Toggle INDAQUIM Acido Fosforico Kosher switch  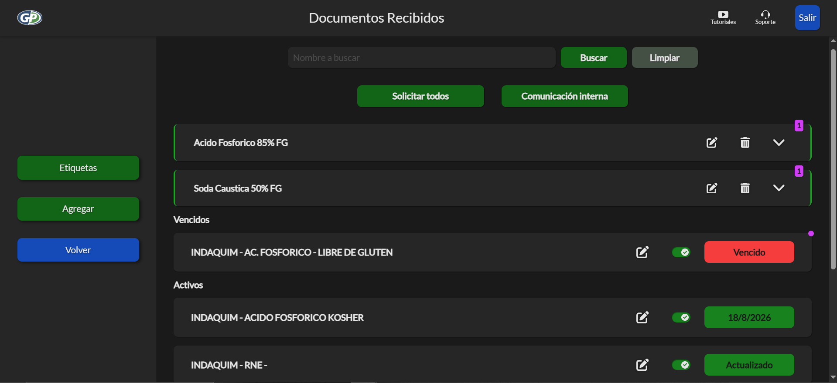(x=681, y=318)
